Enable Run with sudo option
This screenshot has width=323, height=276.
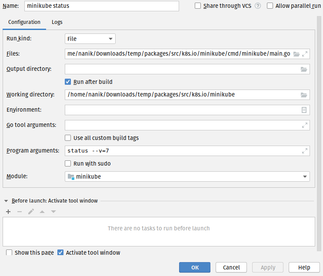[68, 163]
